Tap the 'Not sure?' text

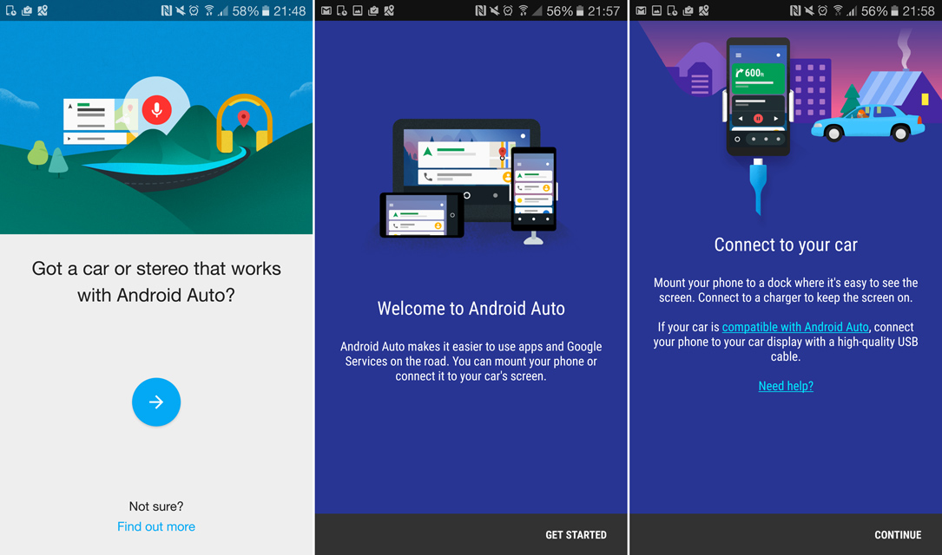tap(156, 506)
